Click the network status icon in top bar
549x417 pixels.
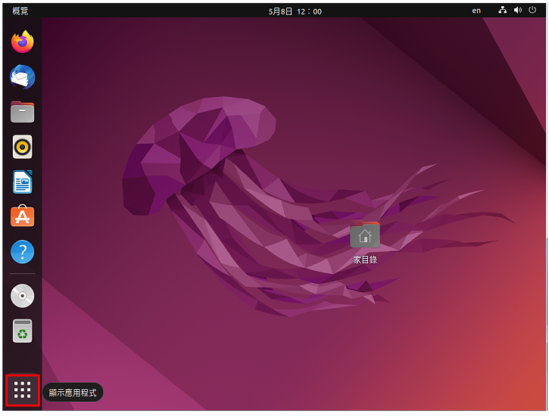503,10
